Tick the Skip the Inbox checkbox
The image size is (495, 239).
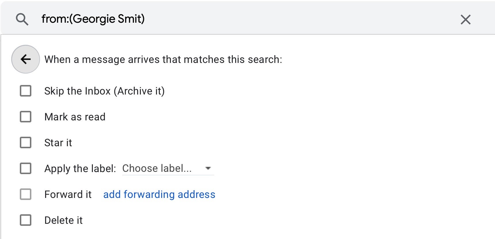[26, 91]
